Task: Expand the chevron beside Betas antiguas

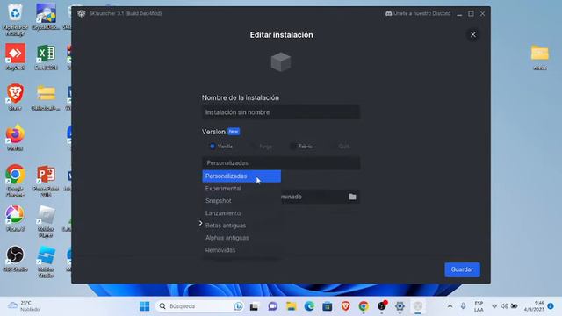Action: click(x=200, y=223)
